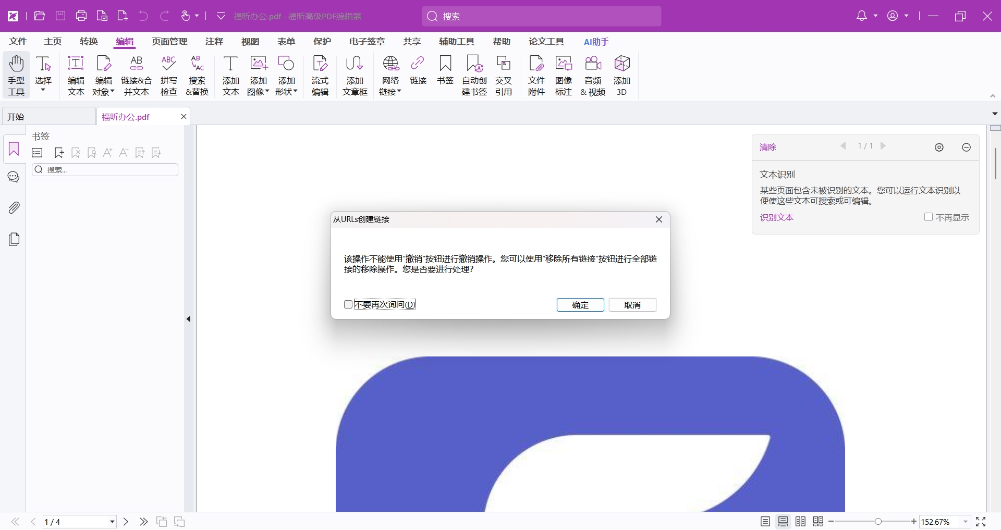Viewport: 1001px width, 530px height.
Task: Click the Edit Text (编辑文本) tool
Action: pos(76,76)
